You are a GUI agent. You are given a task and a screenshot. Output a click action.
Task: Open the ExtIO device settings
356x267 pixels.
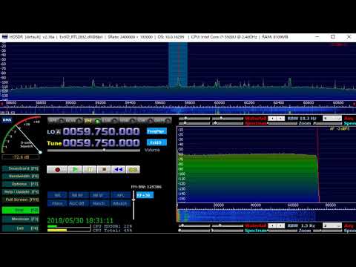click(156, 142)
